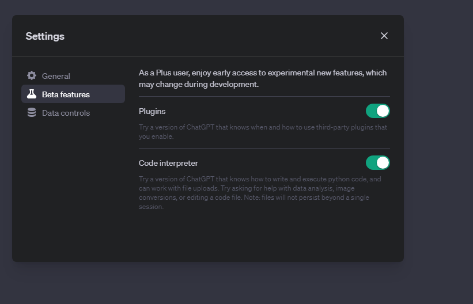Viewport: 473px width, 304px height.
Task: Open the General settings section
Action: (x=73, y=75)
